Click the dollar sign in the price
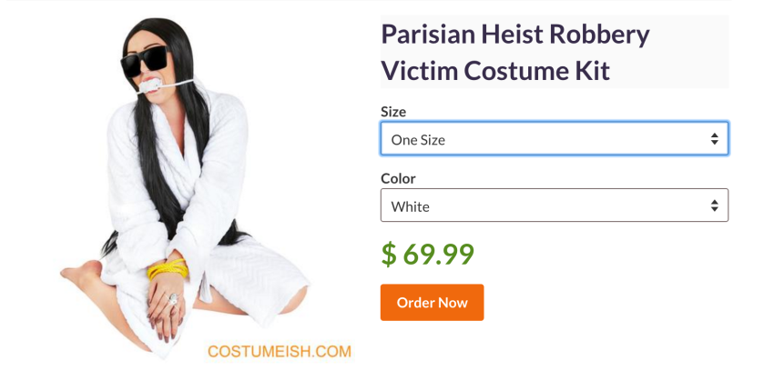The height and width of the screenshot is (381, 774). point(389,254)
